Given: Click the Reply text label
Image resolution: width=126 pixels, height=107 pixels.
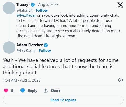Looking at the screenshot, I should click(32, 91).
